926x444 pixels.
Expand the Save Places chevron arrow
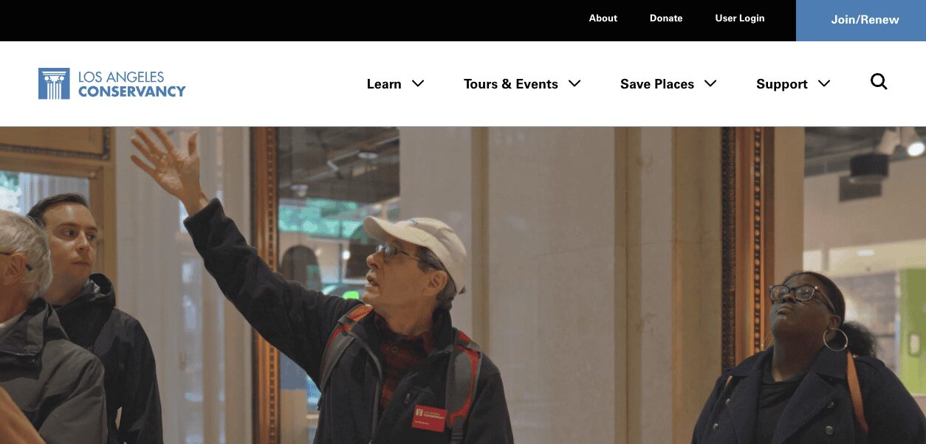point(710,83)
